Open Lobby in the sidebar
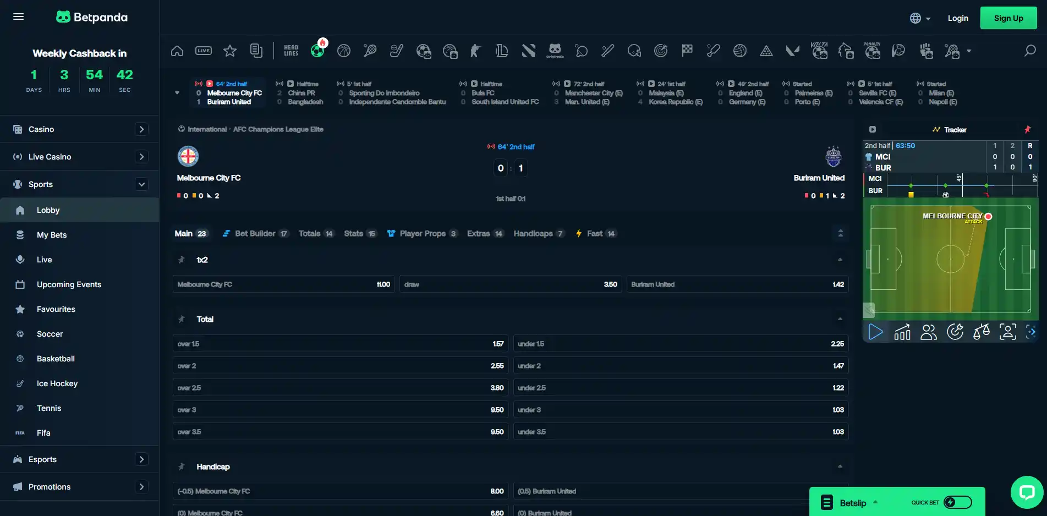This screenshot has height=516, width=1047. 80,210
